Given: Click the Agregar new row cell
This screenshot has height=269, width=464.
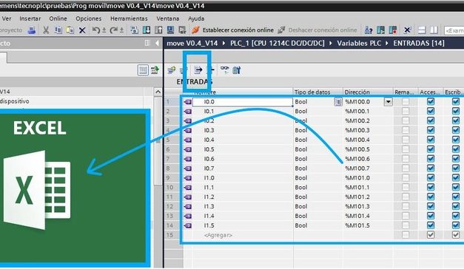Looking at the screenshot, I should click(x=243, y=235).
